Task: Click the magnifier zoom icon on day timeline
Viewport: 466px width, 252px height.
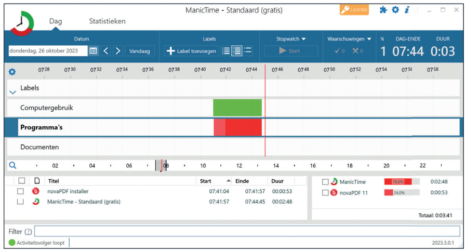Action: coord(12,165)
